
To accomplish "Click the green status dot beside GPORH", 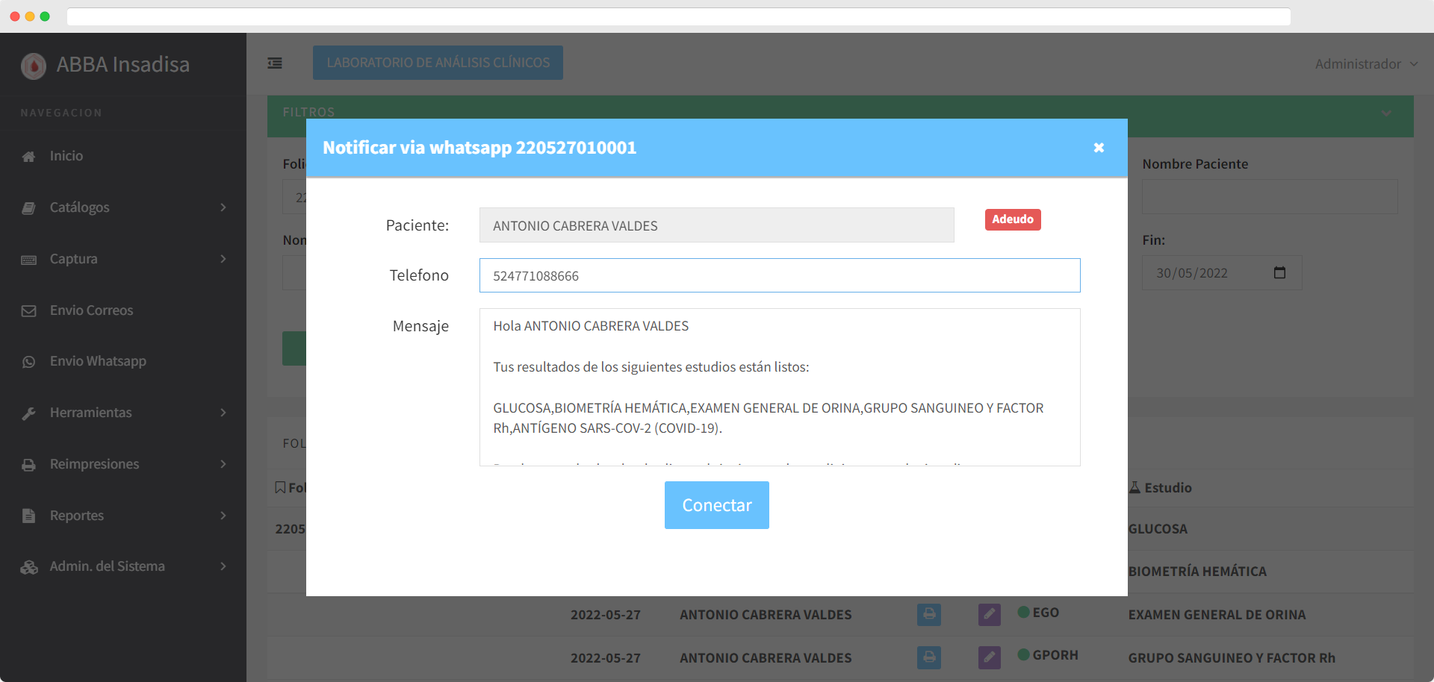I will 1024,654.
